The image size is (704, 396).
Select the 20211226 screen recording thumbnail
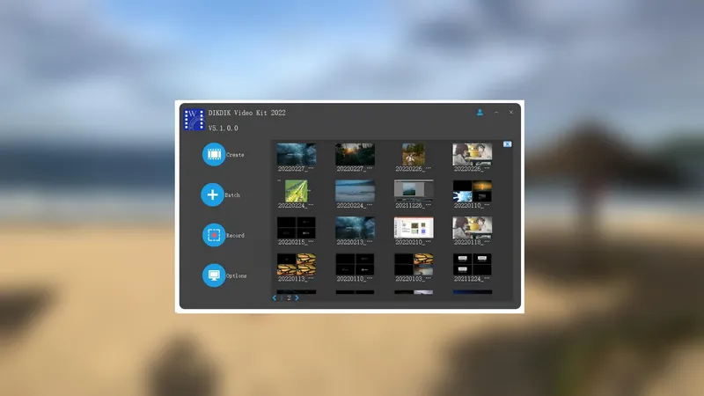pos(414,191)
